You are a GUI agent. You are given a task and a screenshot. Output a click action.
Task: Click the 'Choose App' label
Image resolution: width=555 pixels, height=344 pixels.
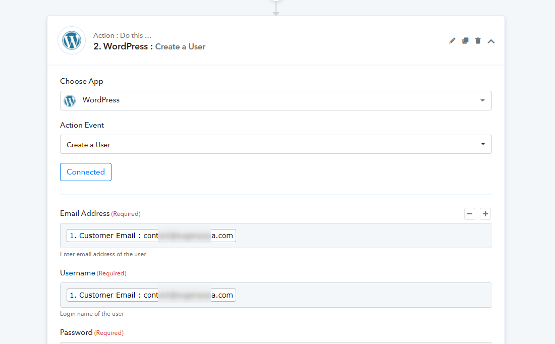click(x=82, y=81)
